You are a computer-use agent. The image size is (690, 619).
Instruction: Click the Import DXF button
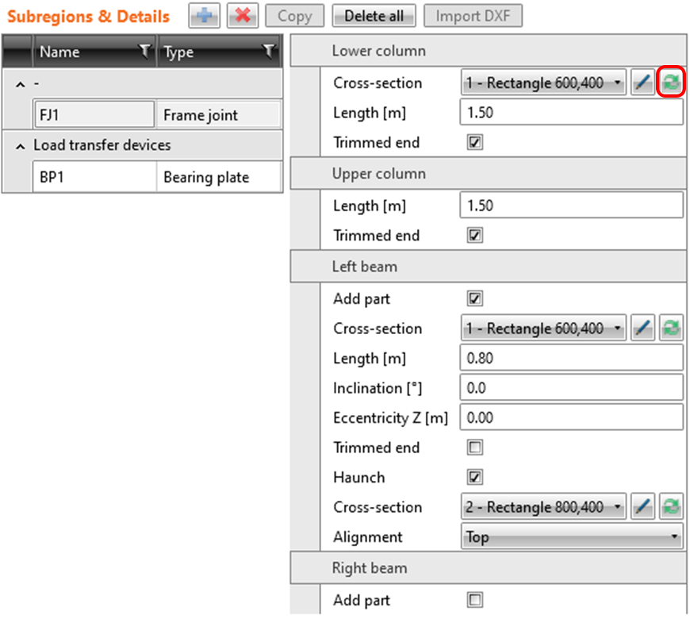473,16
